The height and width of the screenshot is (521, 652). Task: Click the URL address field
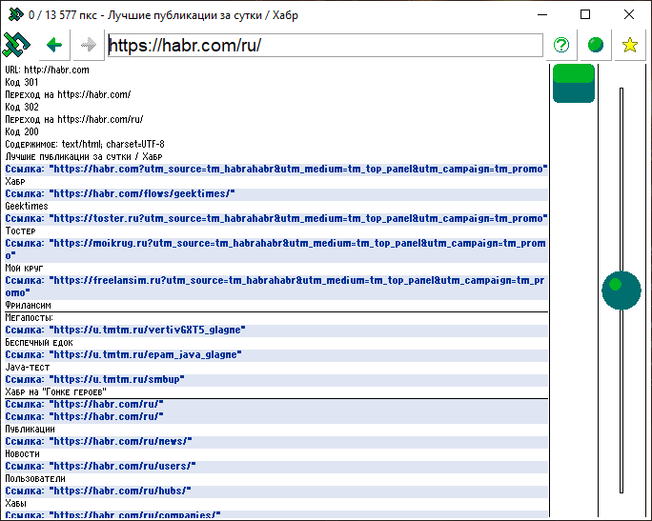click(325, 45)
